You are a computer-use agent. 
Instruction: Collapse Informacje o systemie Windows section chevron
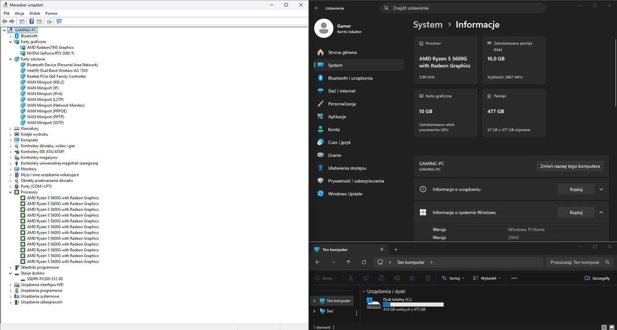coord(601,212)
